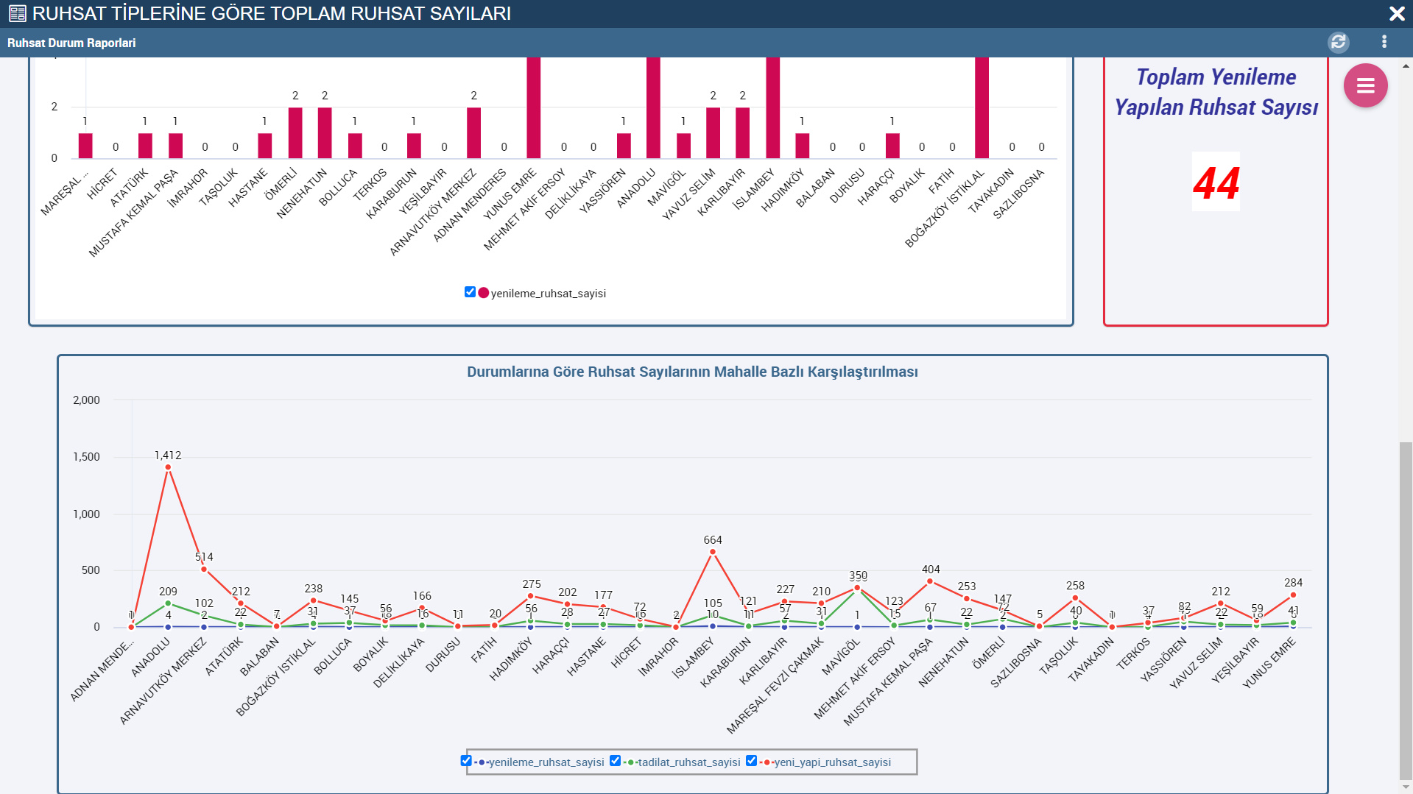Open the pink hamburger menu button
The image size is (1413, 794).
click(1365, 86)
